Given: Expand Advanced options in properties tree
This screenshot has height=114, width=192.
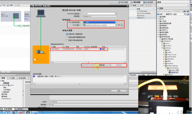Looking at the screenshot, I should pos(2,92).
